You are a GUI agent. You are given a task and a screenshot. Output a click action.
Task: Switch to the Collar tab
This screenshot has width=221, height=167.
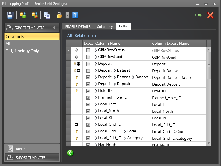pyautogui.click(x=123, y=26)
